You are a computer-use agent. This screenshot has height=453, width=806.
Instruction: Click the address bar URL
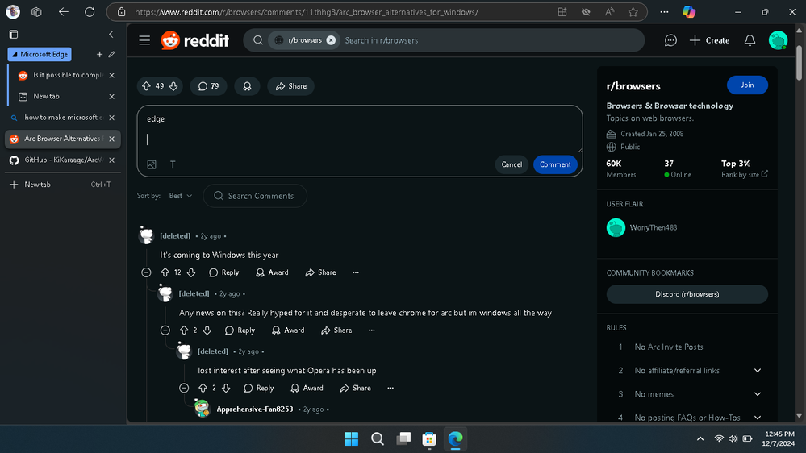(307, 12)
